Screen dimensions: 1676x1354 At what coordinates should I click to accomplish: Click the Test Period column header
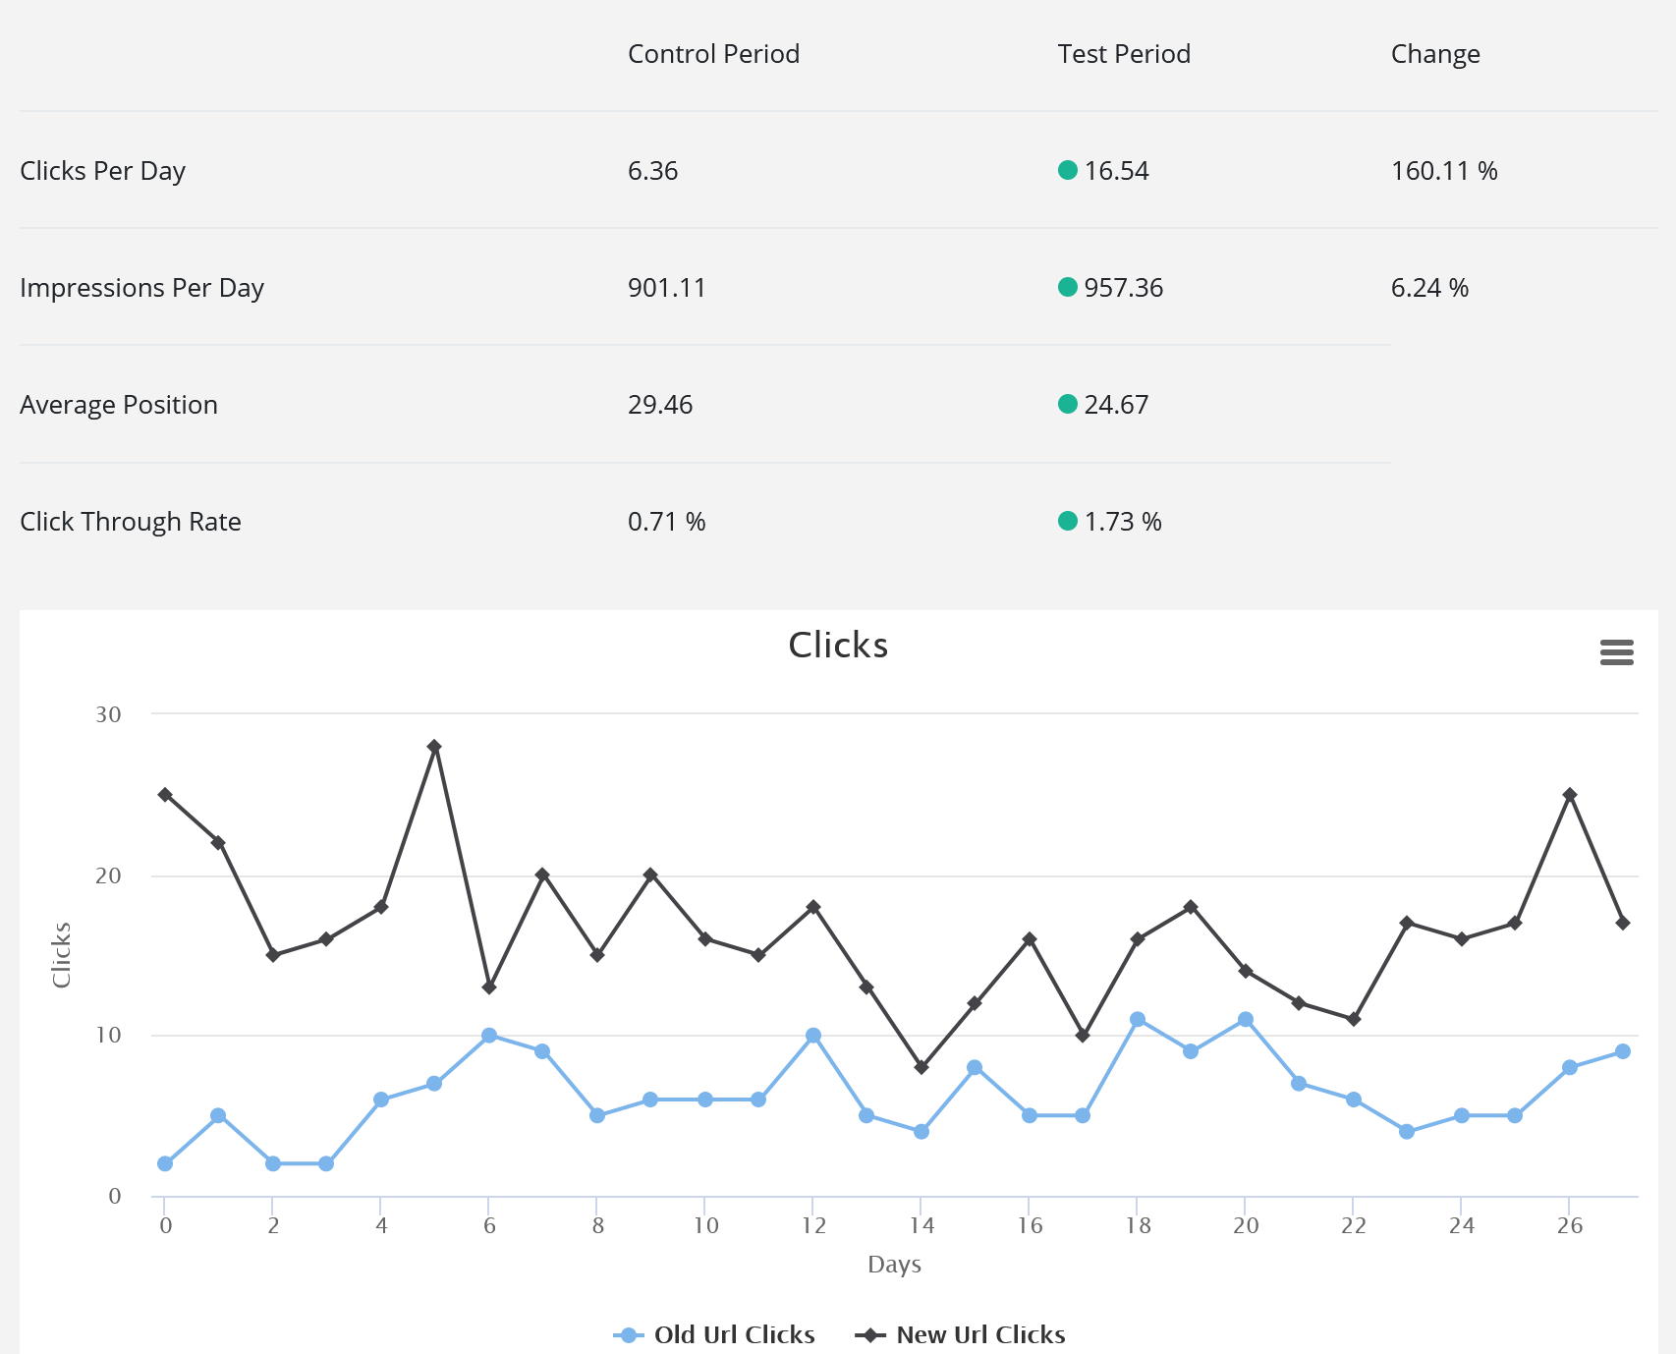[x=1124, y=54]
